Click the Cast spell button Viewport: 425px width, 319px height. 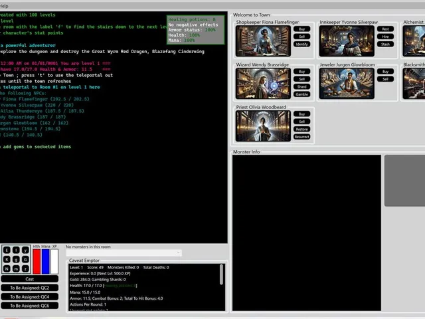click(29, 279)
